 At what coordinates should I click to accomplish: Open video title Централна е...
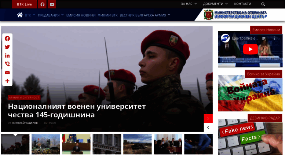point(245,38)
